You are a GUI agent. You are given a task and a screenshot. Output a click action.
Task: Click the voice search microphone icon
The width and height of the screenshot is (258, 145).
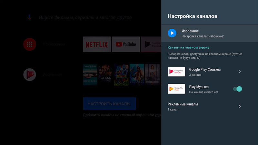[29, 17]
